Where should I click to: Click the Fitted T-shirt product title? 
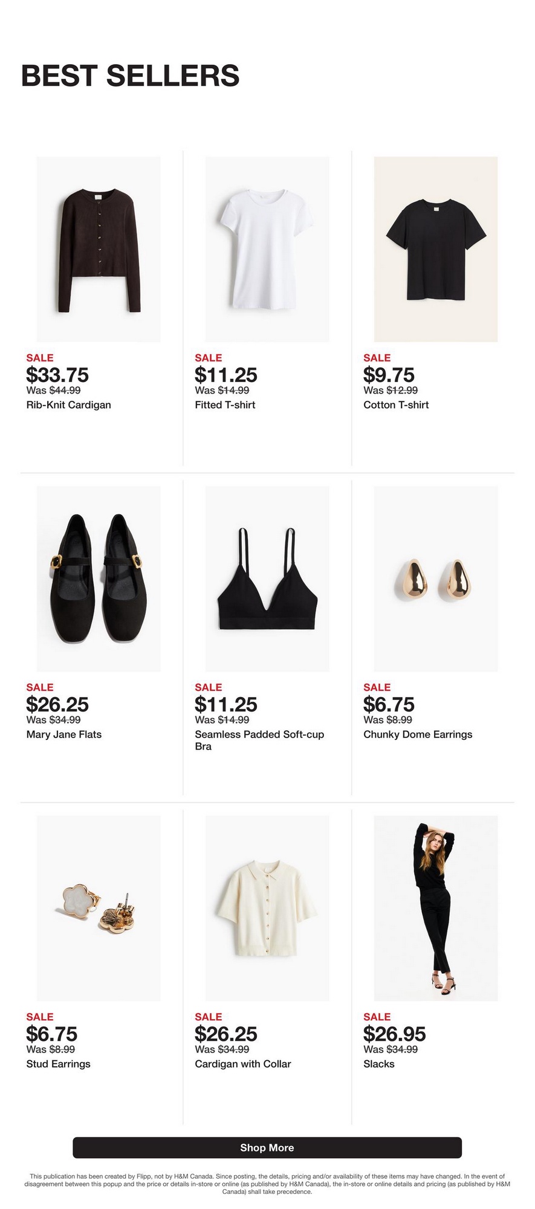(x=225, y=405)
